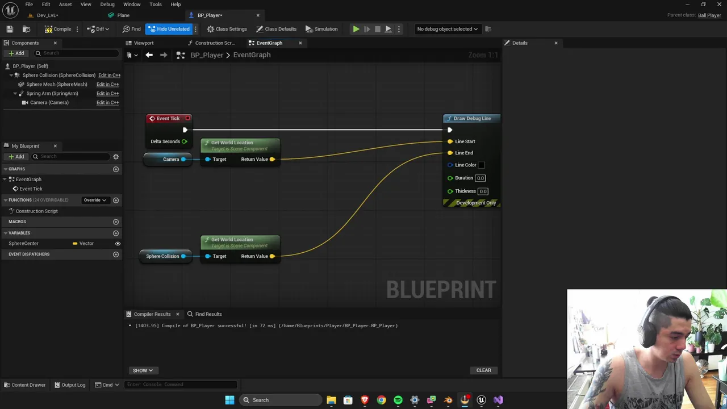Viewport: 727px width, 409px height.
Task: Open the Asset menu
Action: click(65, 5)
